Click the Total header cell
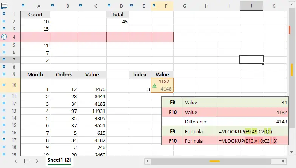 [118, 14]
